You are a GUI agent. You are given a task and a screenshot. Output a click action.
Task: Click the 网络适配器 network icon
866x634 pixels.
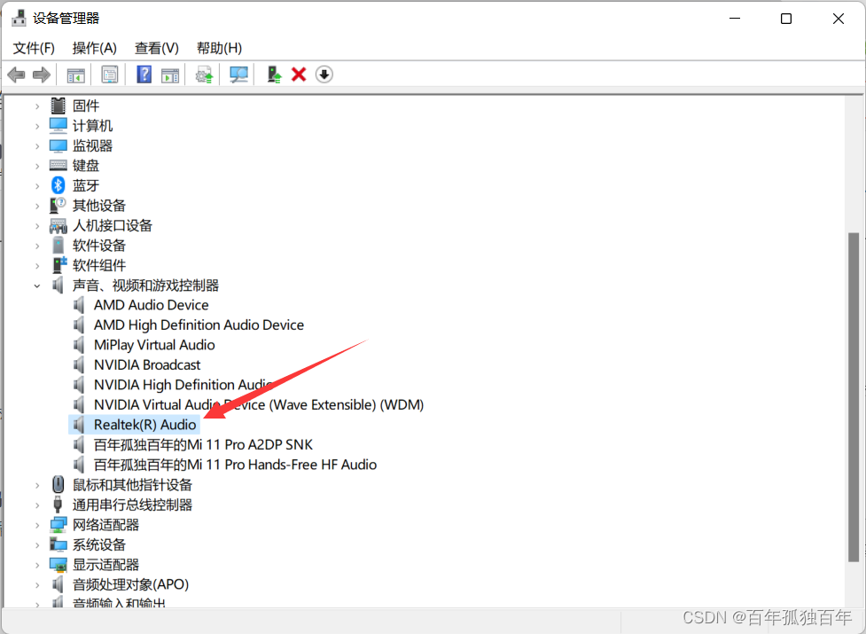[x=59, y=525]
